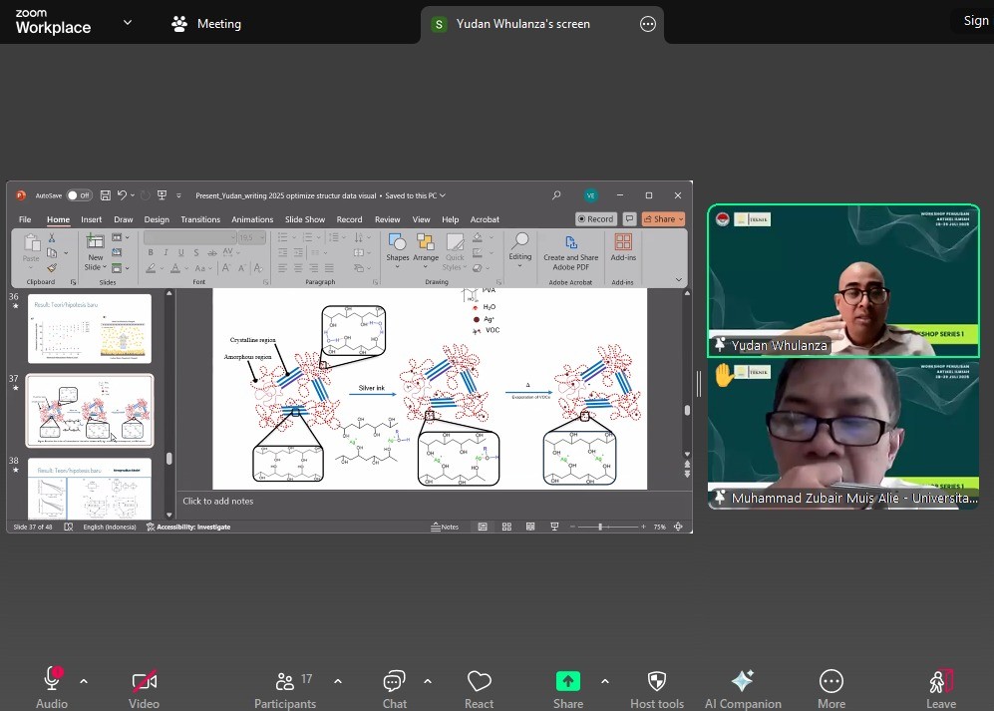Expand the Audio settings arrow

84,681
